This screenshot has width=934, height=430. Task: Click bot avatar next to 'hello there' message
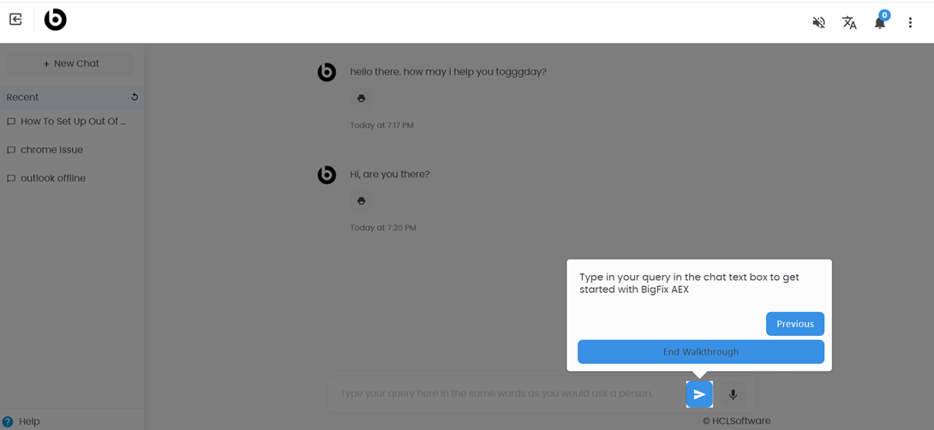click(326, 73)
